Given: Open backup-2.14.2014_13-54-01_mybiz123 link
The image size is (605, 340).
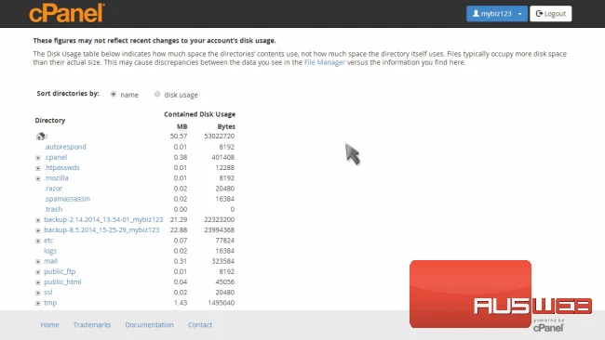Looking at the screenshot, I should 103,219.
